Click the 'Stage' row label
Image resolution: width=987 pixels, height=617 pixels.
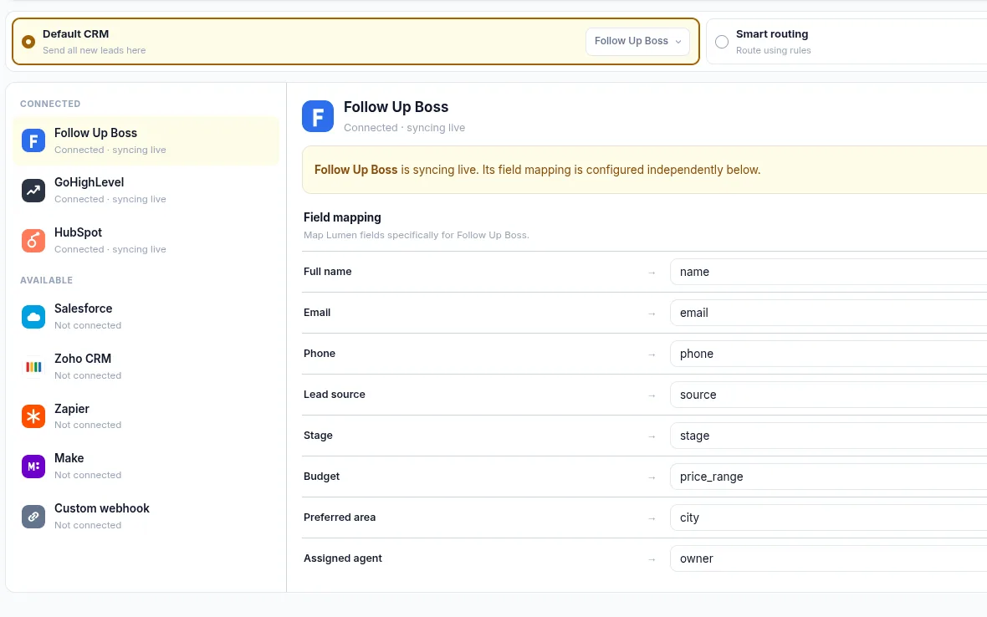click(318, 436)
